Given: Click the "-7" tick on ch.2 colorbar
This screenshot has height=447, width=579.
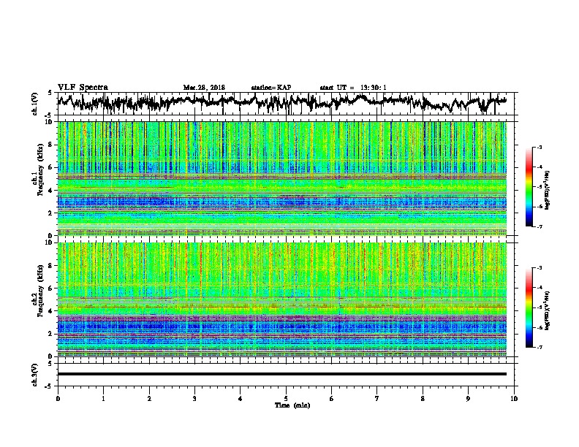Looking at the screenshot, I should point(539,347).
